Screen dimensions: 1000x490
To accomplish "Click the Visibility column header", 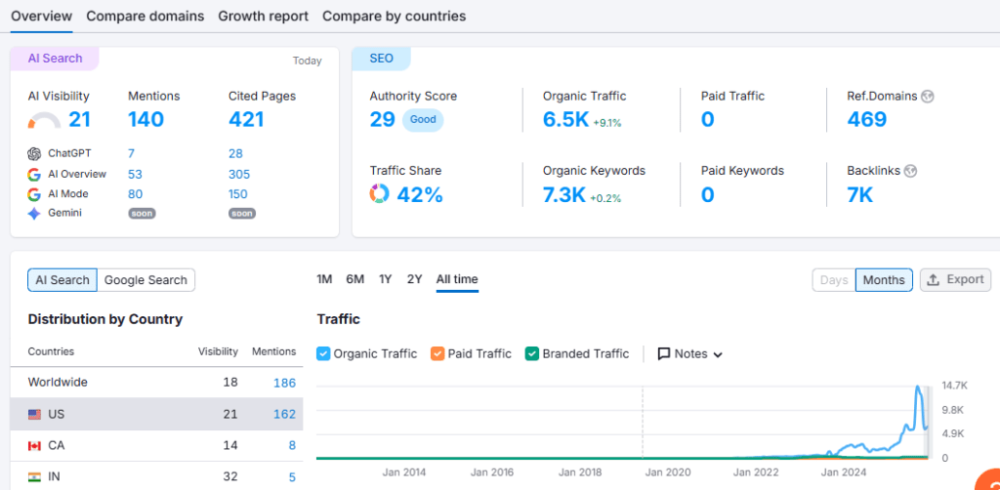I will point(218,351).
